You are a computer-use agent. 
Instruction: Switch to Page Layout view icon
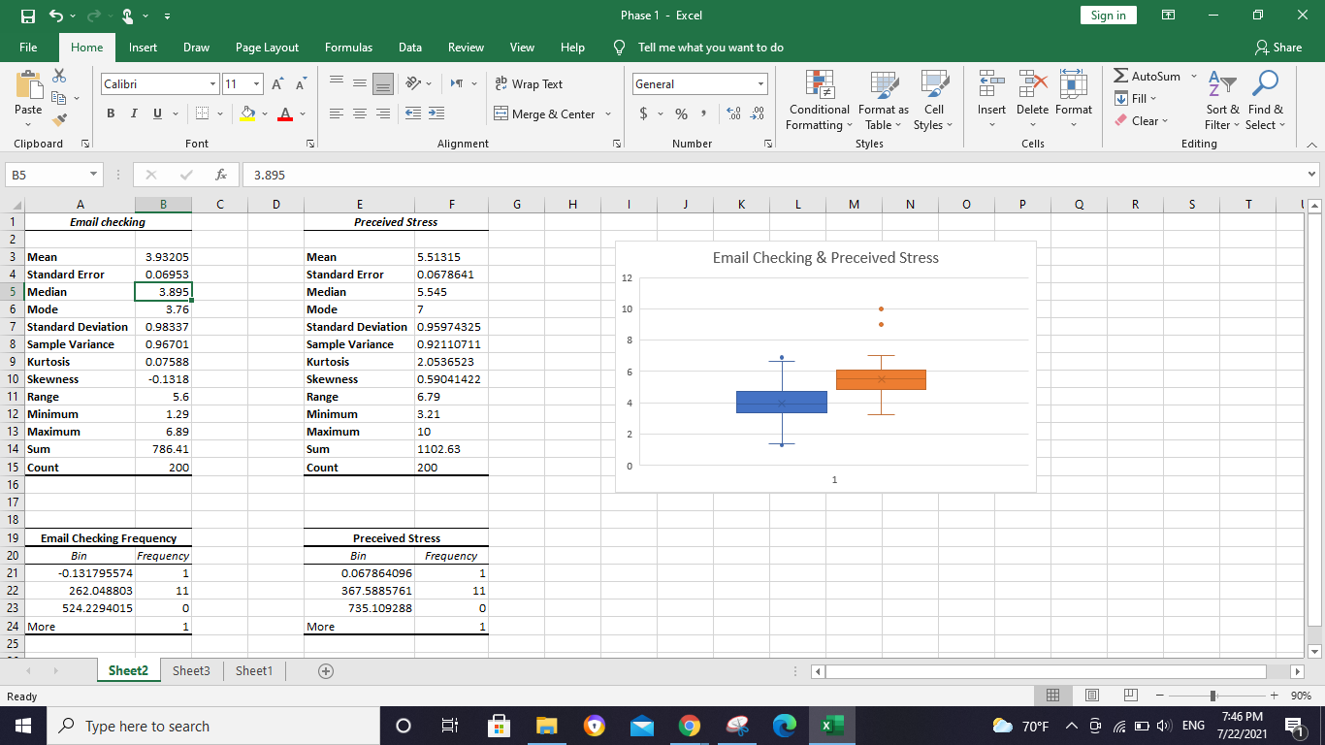point(1091,696)
